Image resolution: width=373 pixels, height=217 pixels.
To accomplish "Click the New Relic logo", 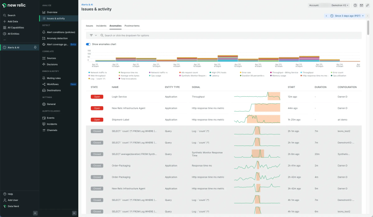I will (14, 5).
